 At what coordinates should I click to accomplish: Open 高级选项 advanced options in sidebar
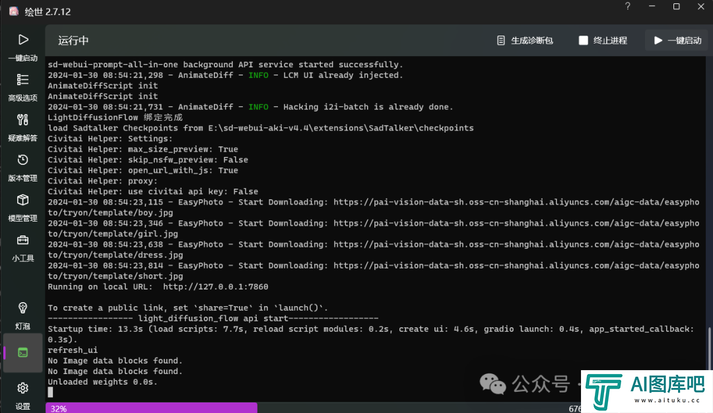pos(22,87)
